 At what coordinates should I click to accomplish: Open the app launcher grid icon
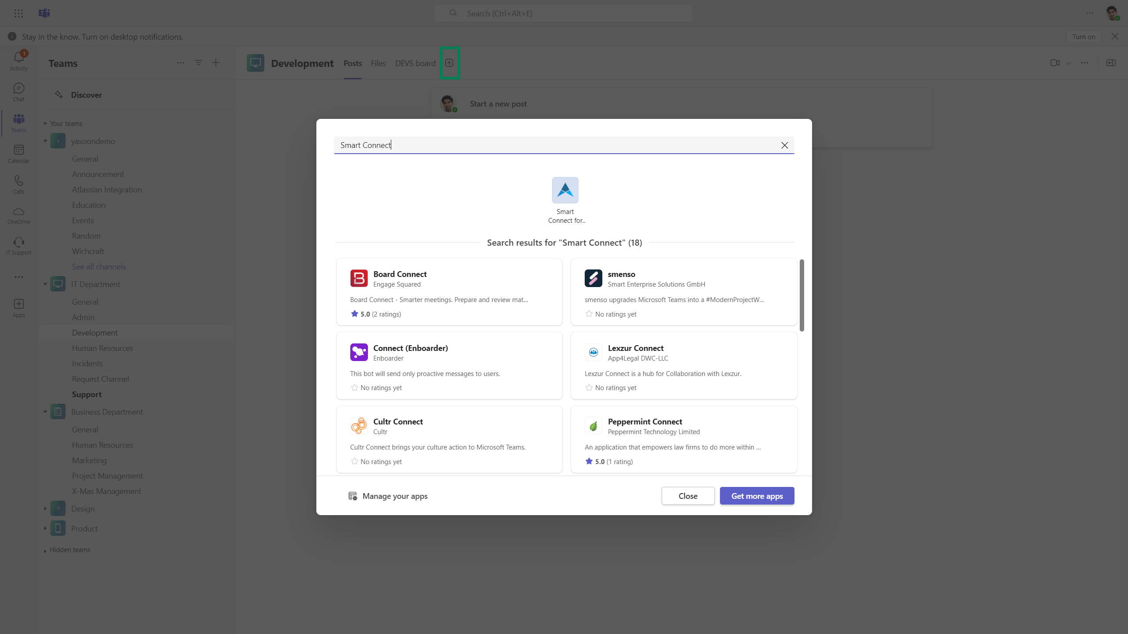pos(19,13)
